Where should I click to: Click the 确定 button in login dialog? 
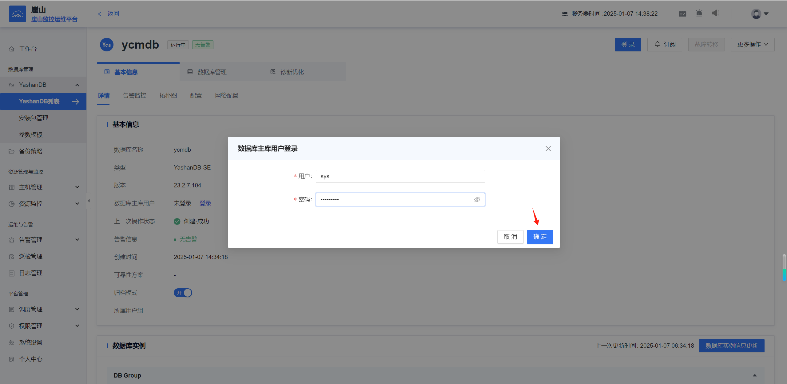[540, 237]
